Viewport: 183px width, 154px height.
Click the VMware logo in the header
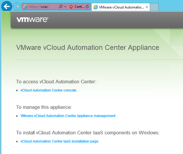[x=32, y=20]
